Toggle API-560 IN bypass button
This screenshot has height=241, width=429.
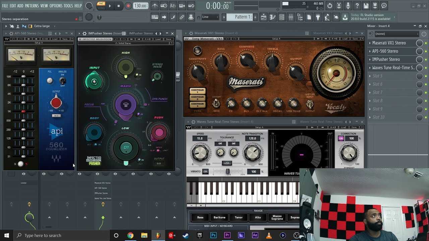[21, 164]
